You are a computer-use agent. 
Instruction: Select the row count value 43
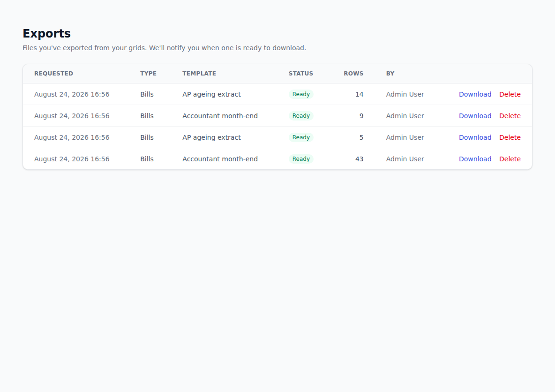(x=359, y=159)
